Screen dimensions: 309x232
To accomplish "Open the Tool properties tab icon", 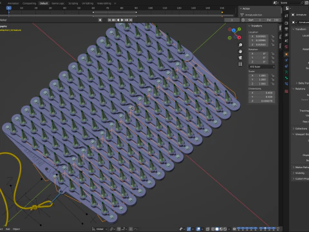I will [x=286, y=15].
